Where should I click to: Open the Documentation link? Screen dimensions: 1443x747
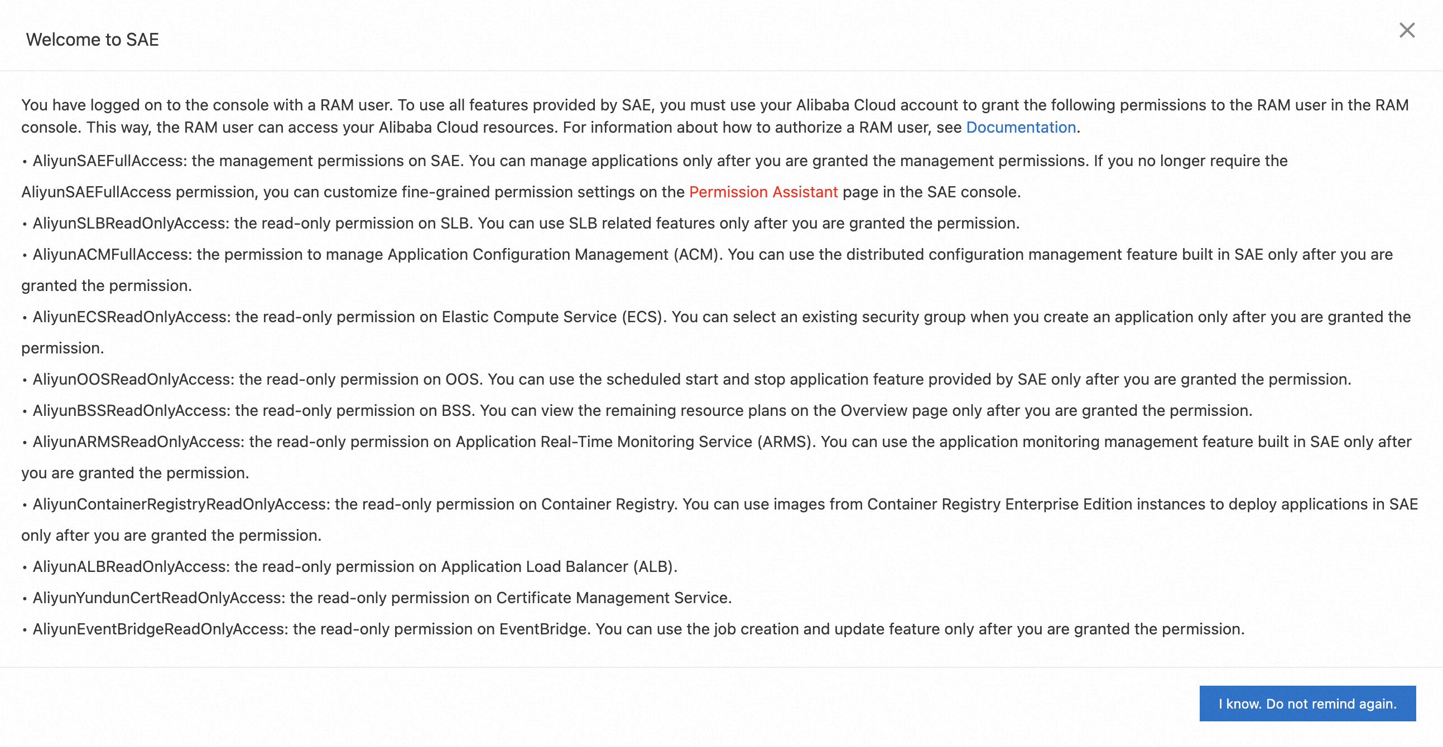pos(1021,128)
